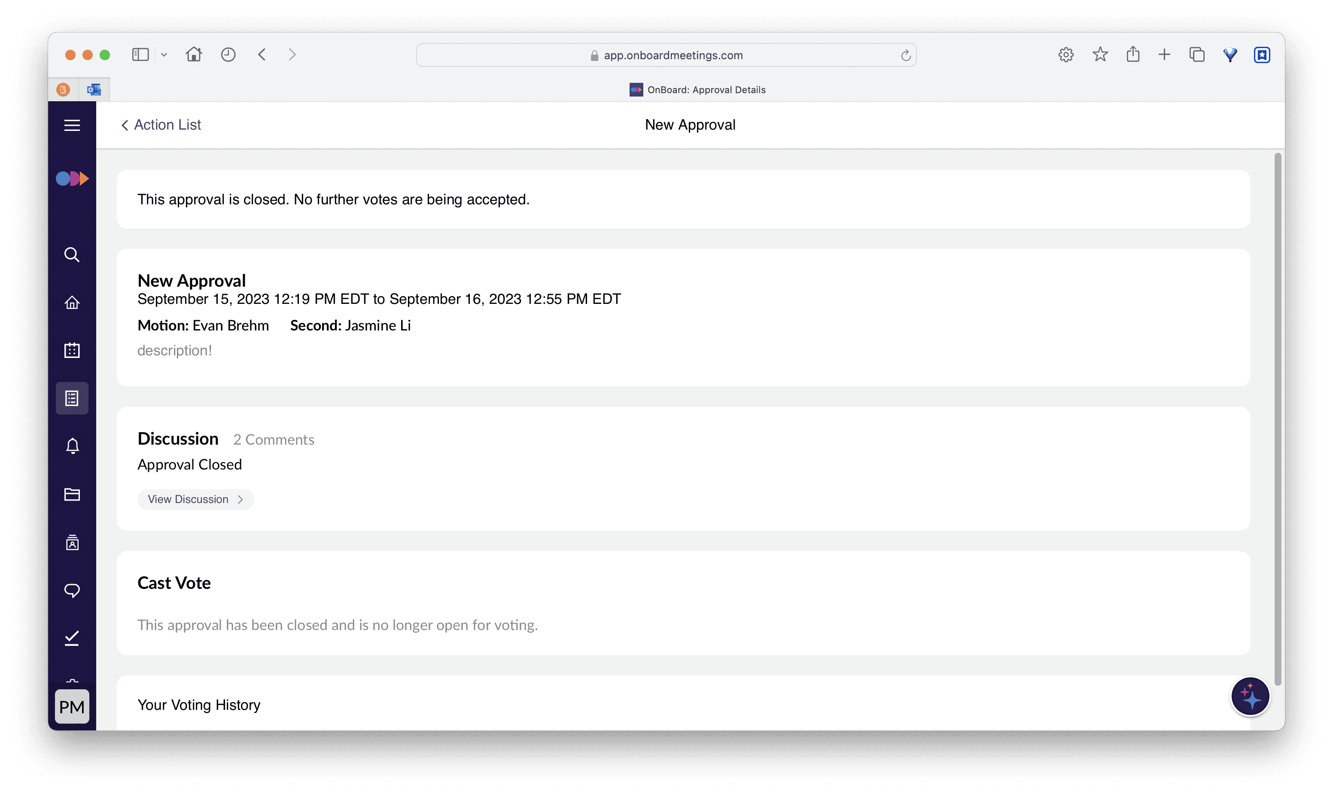Open the chat bubble messenger icon

[72, 590]
